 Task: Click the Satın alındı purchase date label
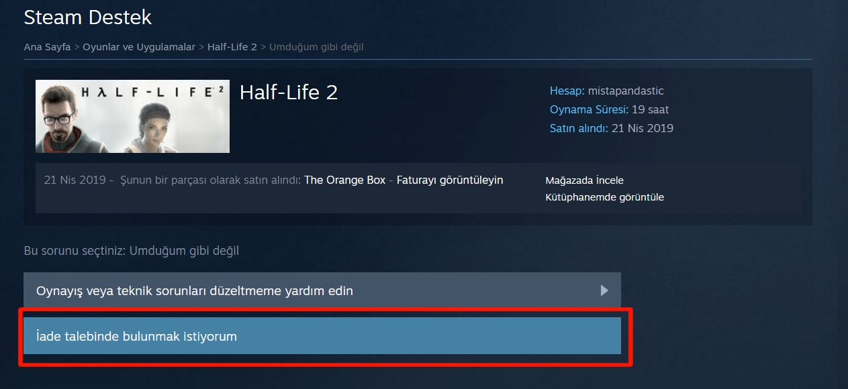point(579,128)
